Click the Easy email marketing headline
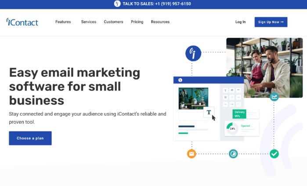The height and width of the screenshot is (186, 307). [75, 86]
